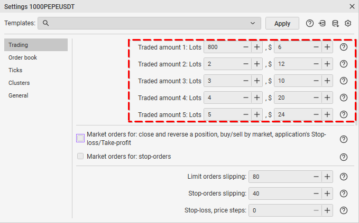Increase Traded amount 4 dollar value
Screen dimensions: 359x223
click(327, 98)
